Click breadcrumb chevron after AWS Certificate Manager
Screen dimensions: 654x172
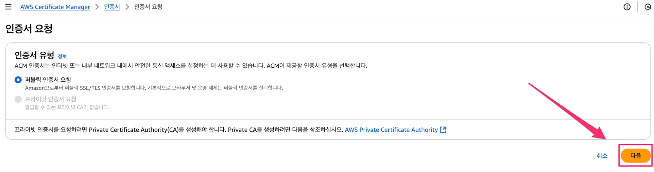pos(97,7)
